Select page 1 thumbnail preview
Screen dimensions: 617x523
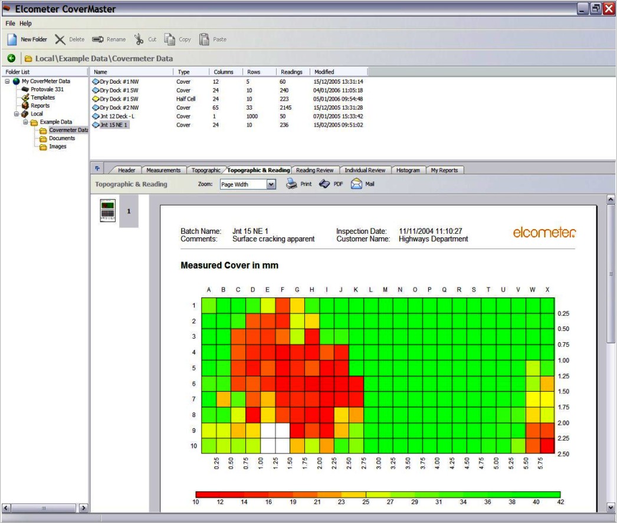coord(108,211)
